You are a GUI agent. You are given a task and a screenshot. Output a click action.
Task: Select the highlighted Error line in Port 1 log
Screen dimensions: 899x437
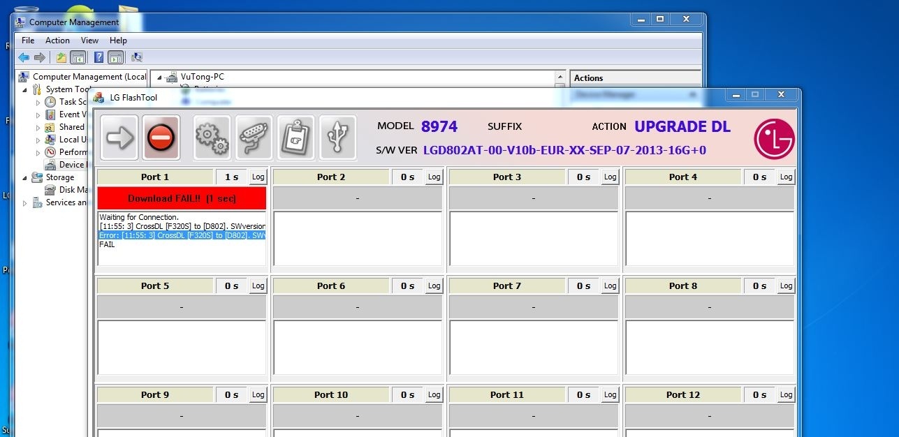point(182,236)
